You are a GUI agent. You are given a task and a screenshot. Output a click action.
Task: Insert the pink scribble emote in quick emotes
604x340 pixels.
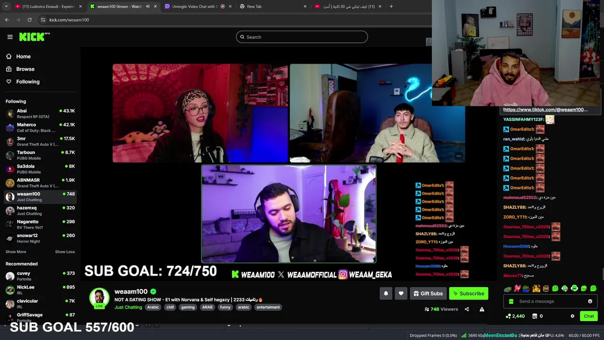point(517,289)
